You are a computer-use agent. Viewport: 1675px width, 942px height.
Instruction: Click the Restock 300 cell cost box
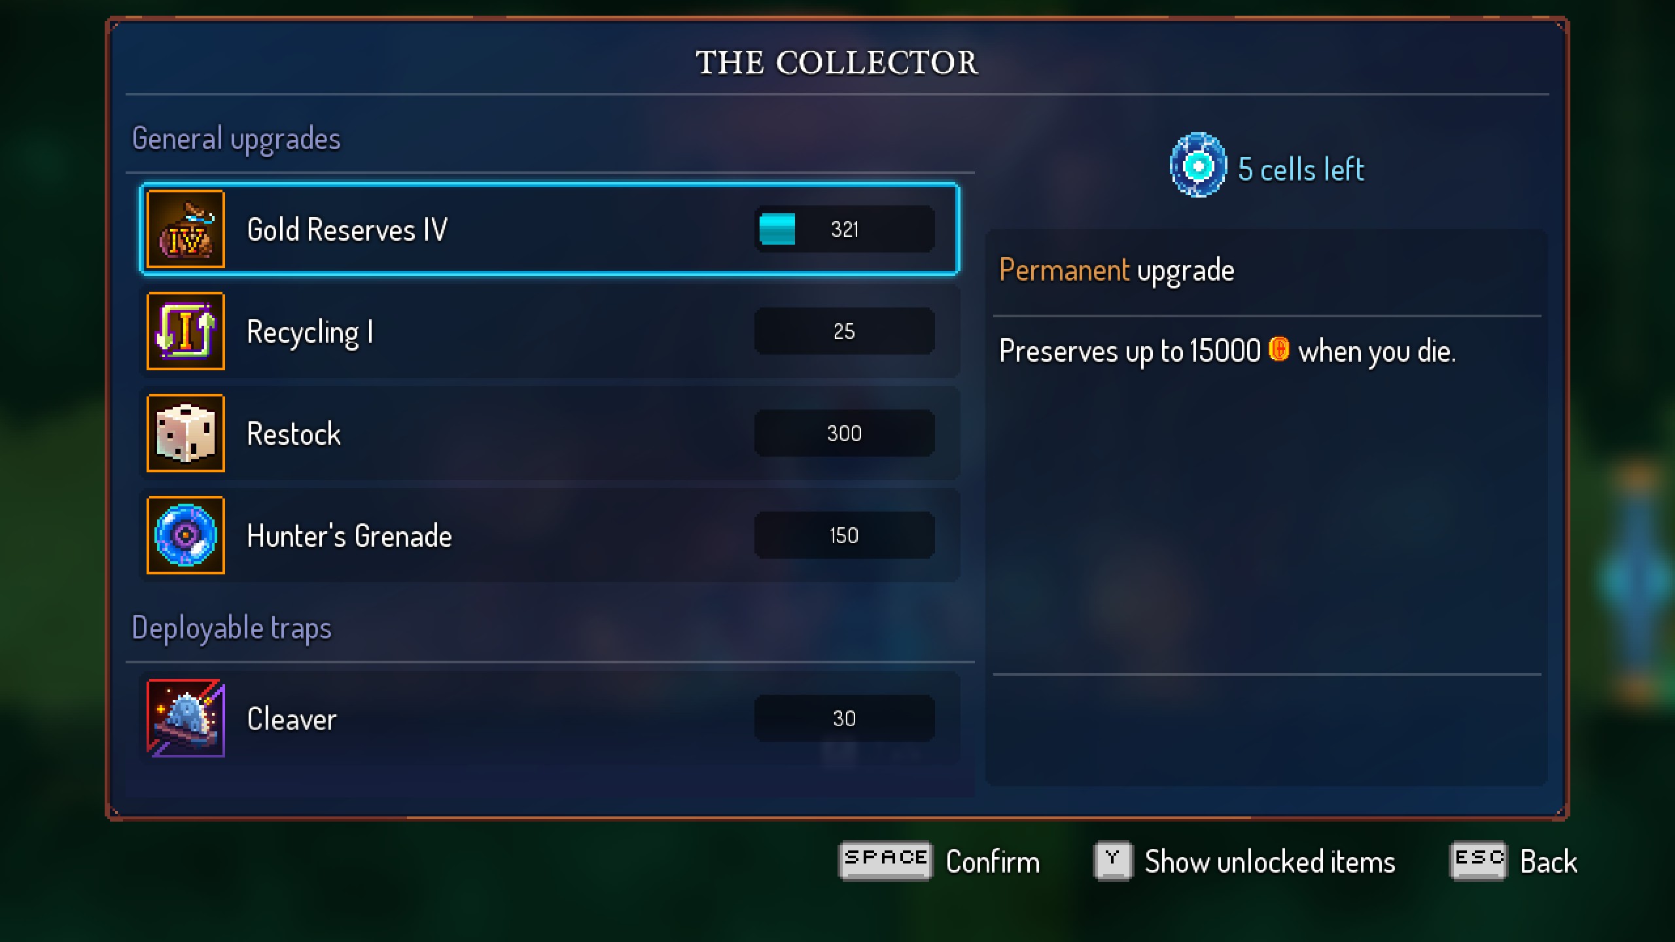(844, 433)
